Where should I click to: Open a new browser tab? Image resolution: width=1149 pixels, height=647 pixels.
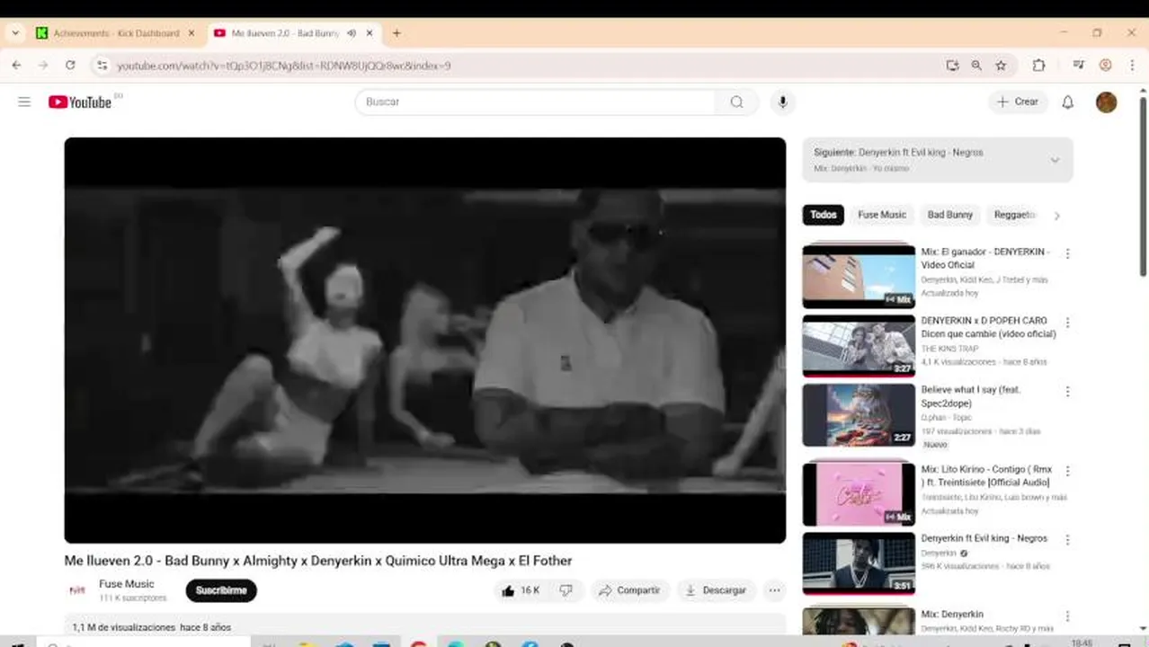[396, 33]
